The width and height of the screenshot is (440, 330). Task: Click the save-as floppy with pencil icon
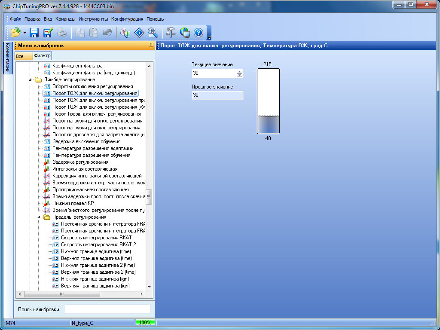(x=48, y=32)
